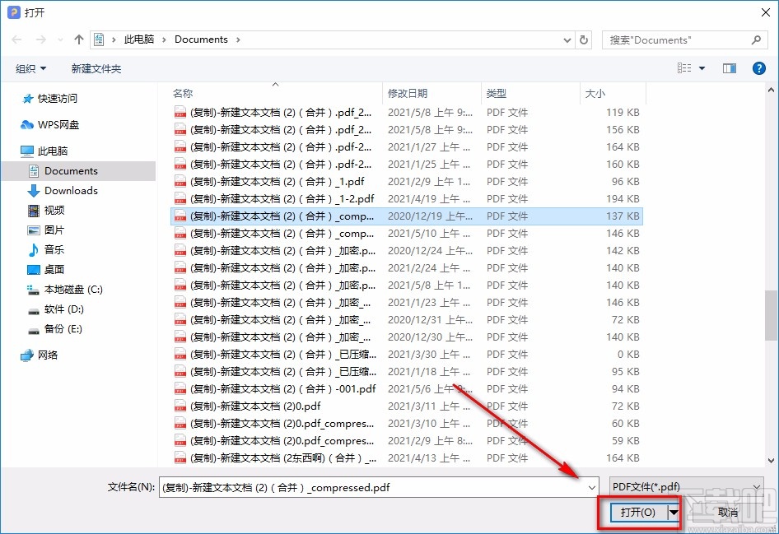Select the 59 KB pdf_compres file
The height and width of the screenshot is (534, 779).
click(407, 441)
